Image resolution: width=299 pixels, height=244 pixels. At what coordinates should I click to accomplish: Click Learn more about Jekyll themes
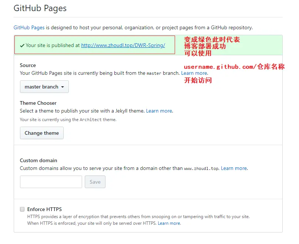pyautogui.click(x=159, y=111)
